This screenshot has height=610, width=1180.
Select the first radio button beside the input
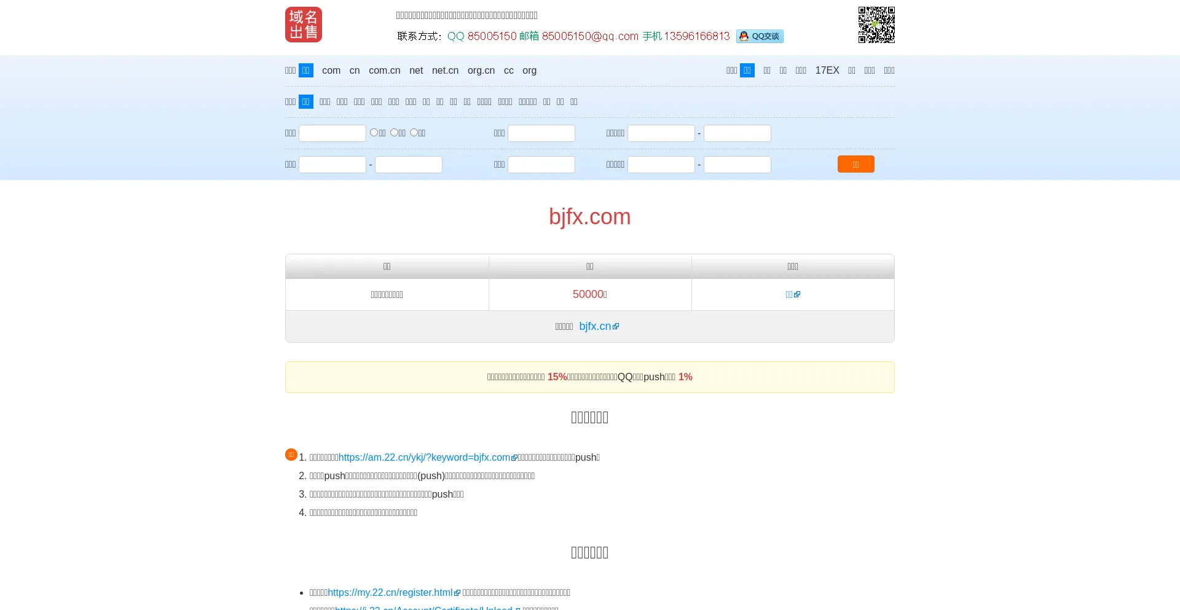point(374,133)
